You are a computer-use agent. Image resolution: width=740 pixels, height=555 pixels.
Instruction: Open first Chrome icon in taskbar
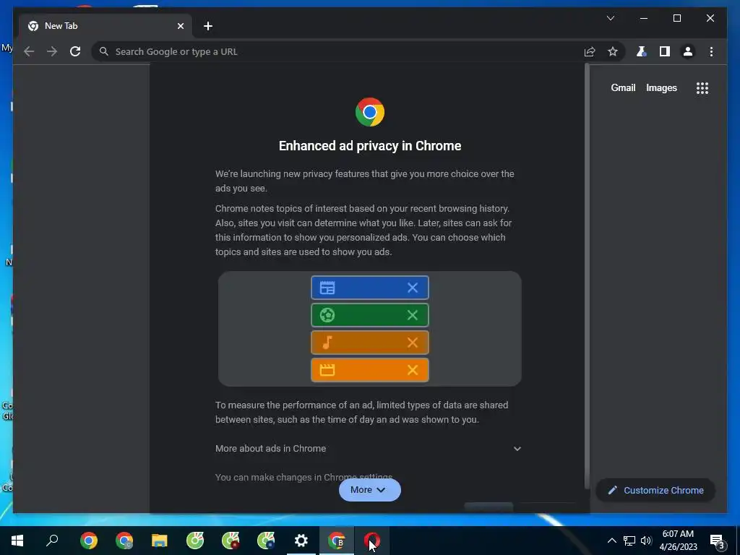(x=89, y=541)
